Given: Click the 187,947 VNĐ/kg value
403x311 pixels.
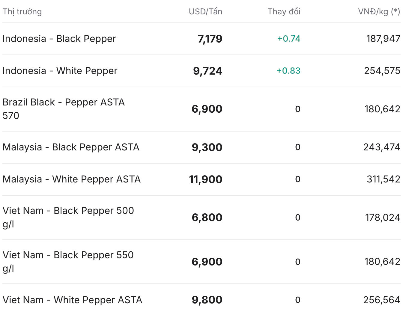Looking at the screenshot, I should tap(383, 39).
